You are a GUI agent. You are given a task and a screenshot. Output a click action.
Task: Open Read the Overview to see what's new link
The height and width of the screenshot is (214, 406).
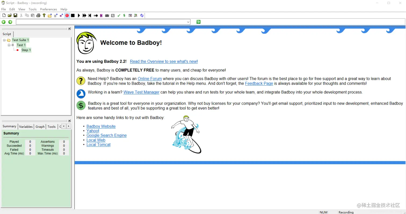click(164, 61)
